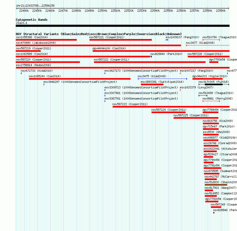The width and height of the screenshot is (237, 231).
Task: Open nsv819756 (Kim2009) variant
Action: [x=211, y=123]
